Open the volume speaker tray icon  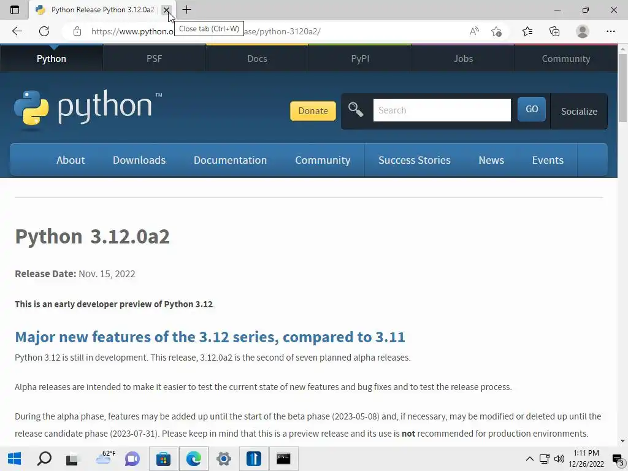coord(559,459)
